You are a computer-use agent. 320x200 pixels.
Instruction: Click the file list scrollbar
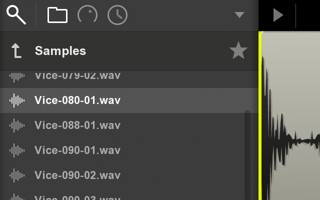click(x=247, y=155)
